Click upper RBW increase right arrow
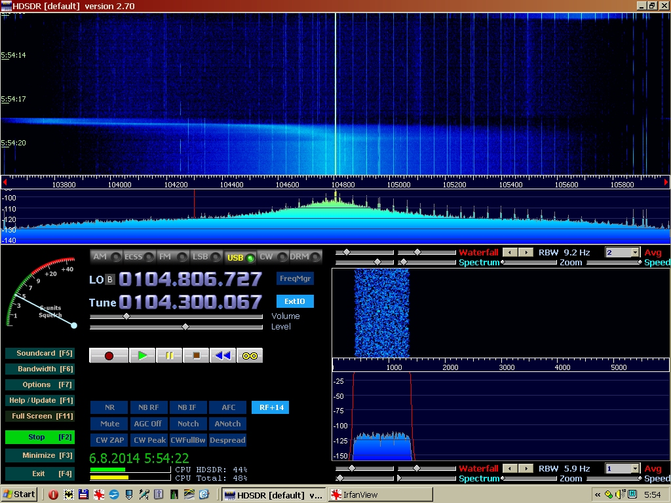 [x=526, y=252]
